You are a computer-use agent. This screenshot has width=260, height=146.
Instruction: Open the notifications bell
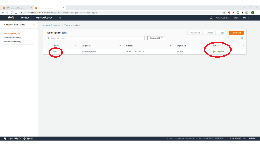point(211,18)
